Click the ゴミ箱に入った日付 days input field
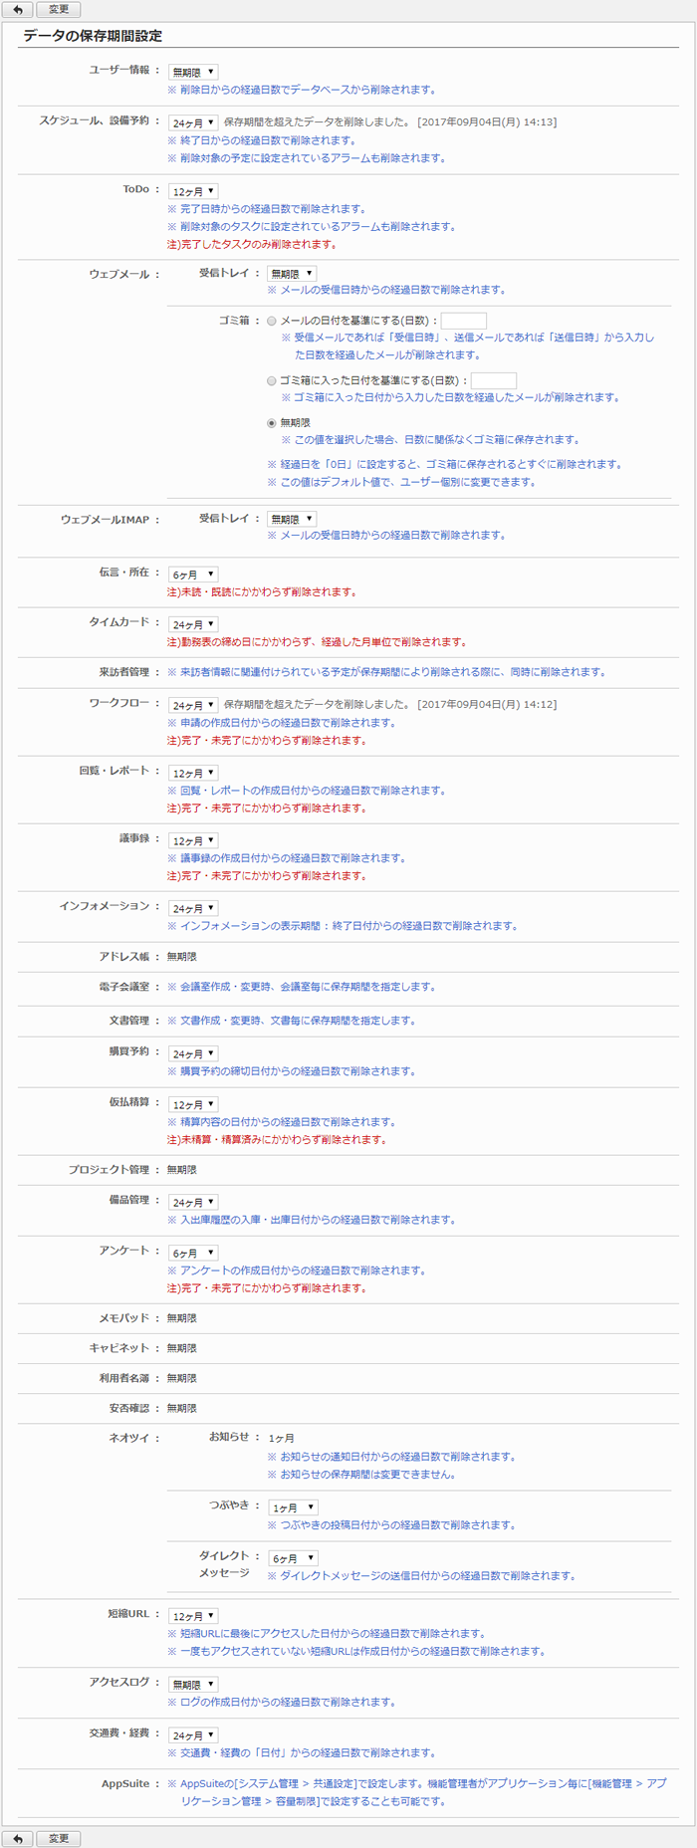This screenshot has height=1848, width=697. point(493,380)
